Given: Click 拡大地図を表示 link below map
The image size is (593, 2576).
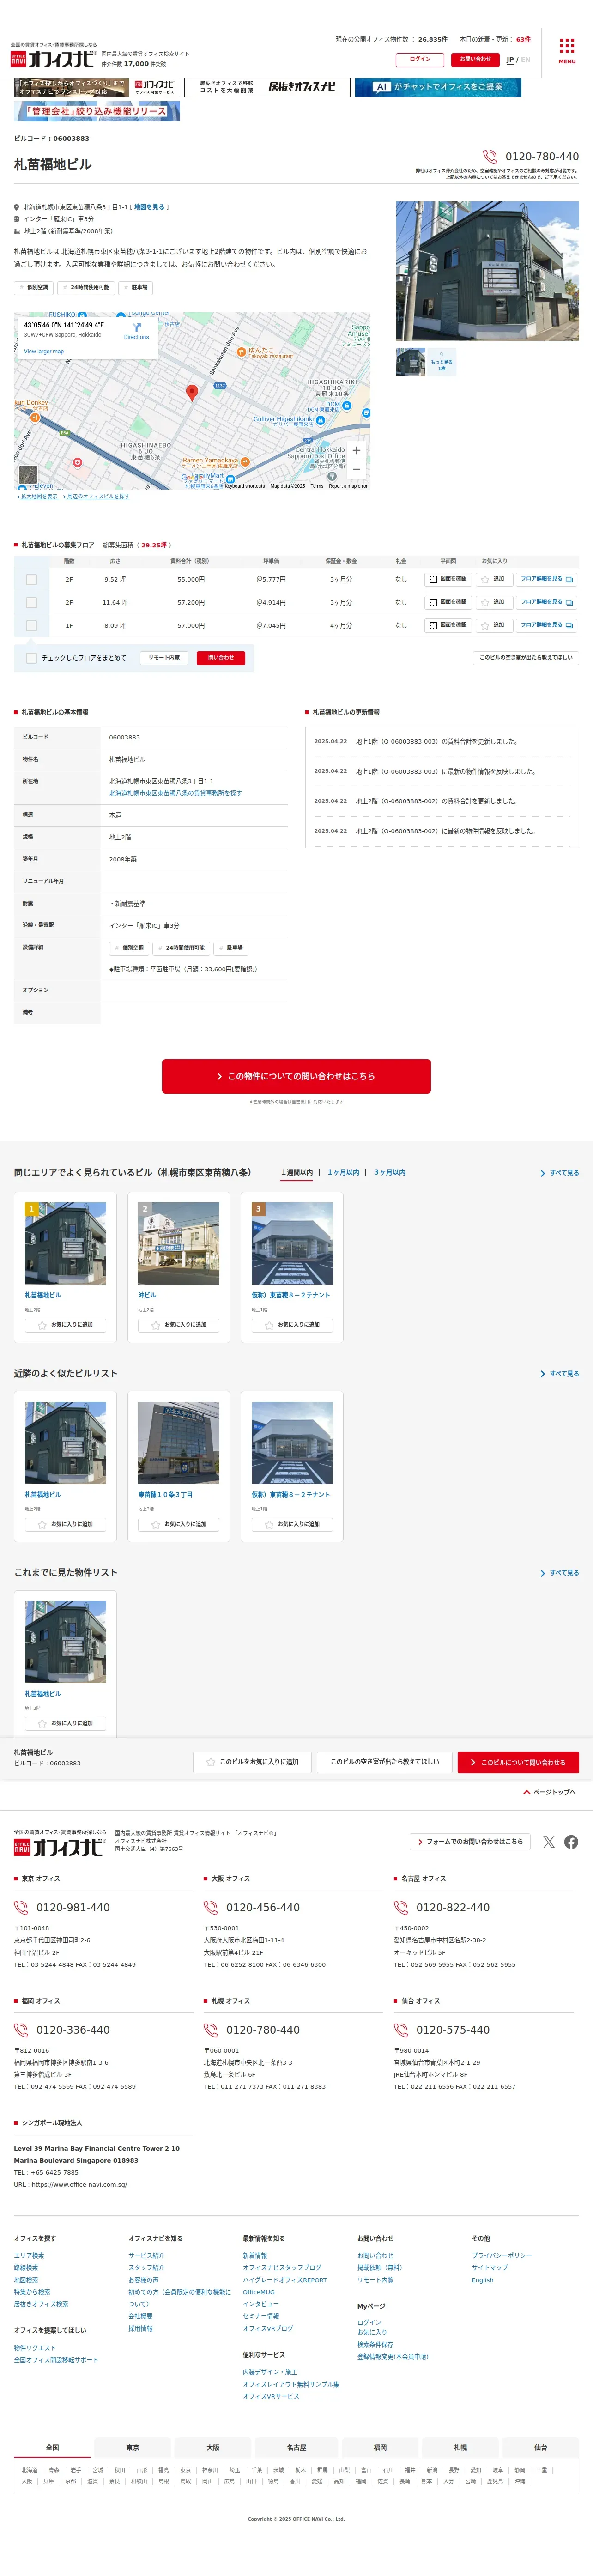Looking at the screenshot, I should tap(37, 496).
